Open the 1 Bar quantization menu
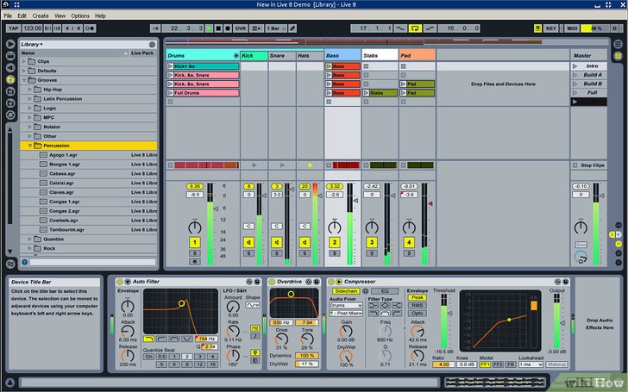Image resolution: width=628 pixels, height=392 pixels. pyautogui.click(x=276, y=28)
